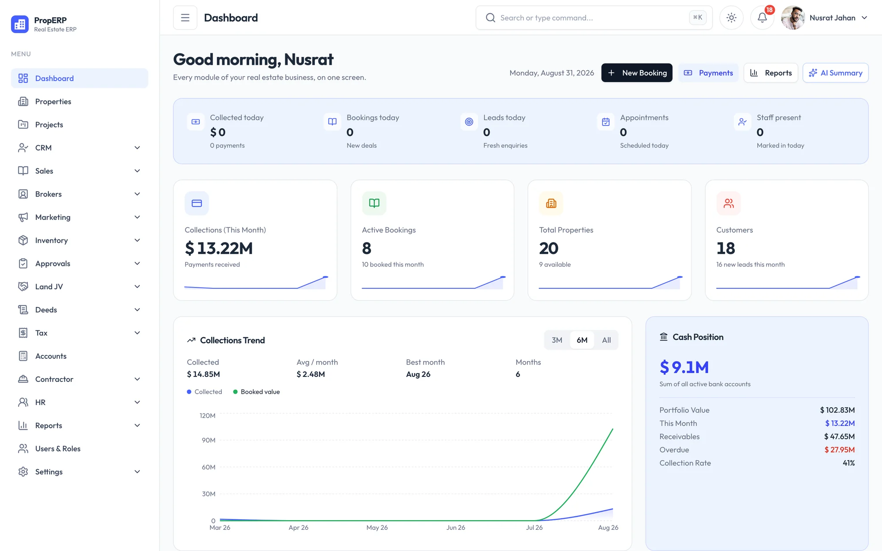This screenshot has height=551, width=882.
Task: Open the Nusrat Jahan user dropdown
Action: click(825, 18)
